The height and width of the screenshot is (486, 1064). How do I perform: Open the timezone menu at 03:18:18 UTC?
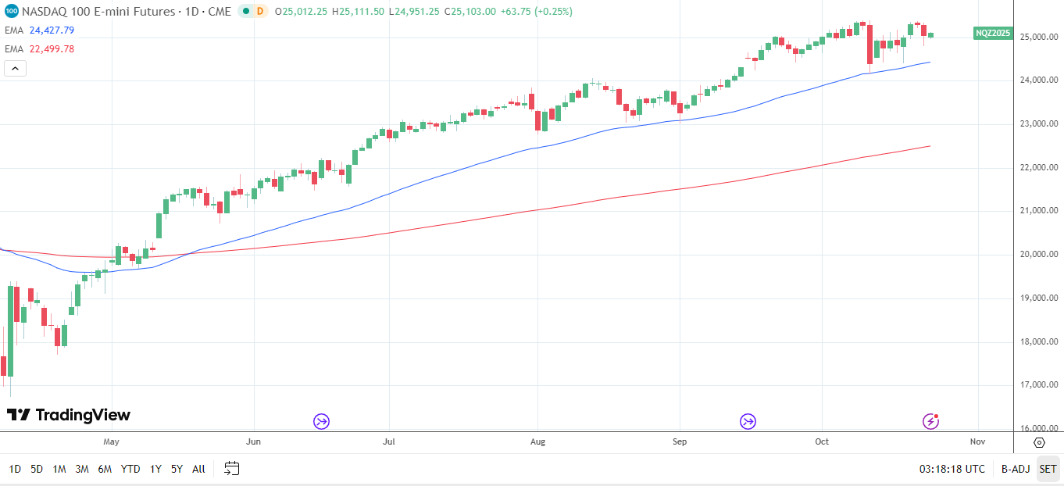point(952,469)
